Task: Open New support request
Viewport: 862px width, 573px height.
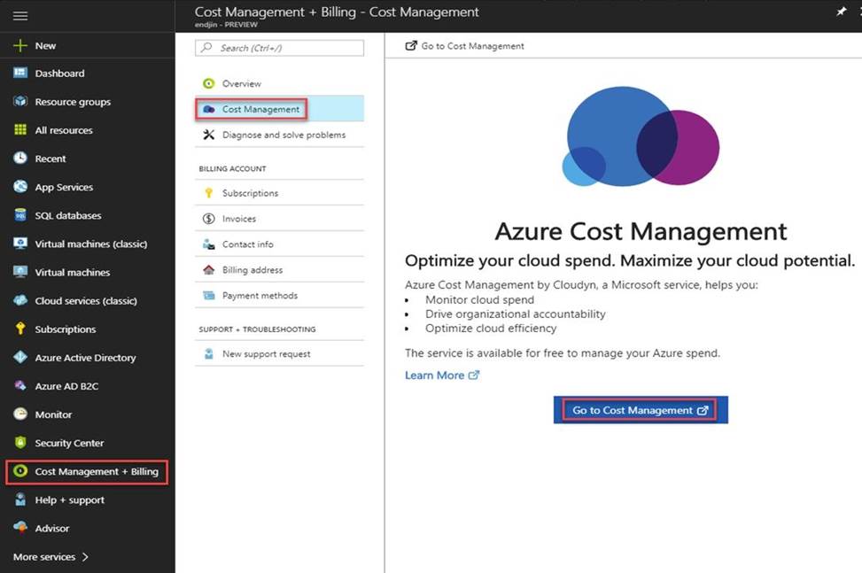Action: tap(266, 353)
